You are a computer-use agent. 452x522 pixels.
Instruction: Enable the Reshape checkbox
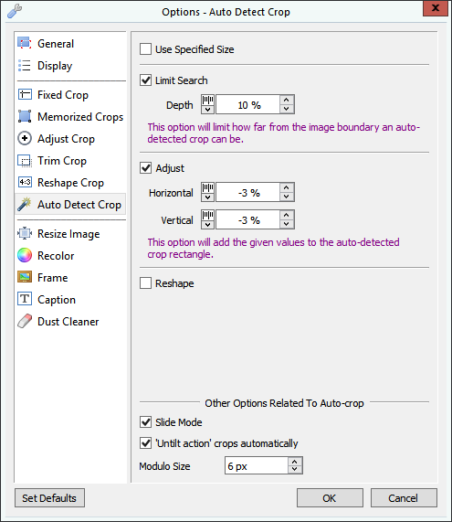[x=146, y=283]
